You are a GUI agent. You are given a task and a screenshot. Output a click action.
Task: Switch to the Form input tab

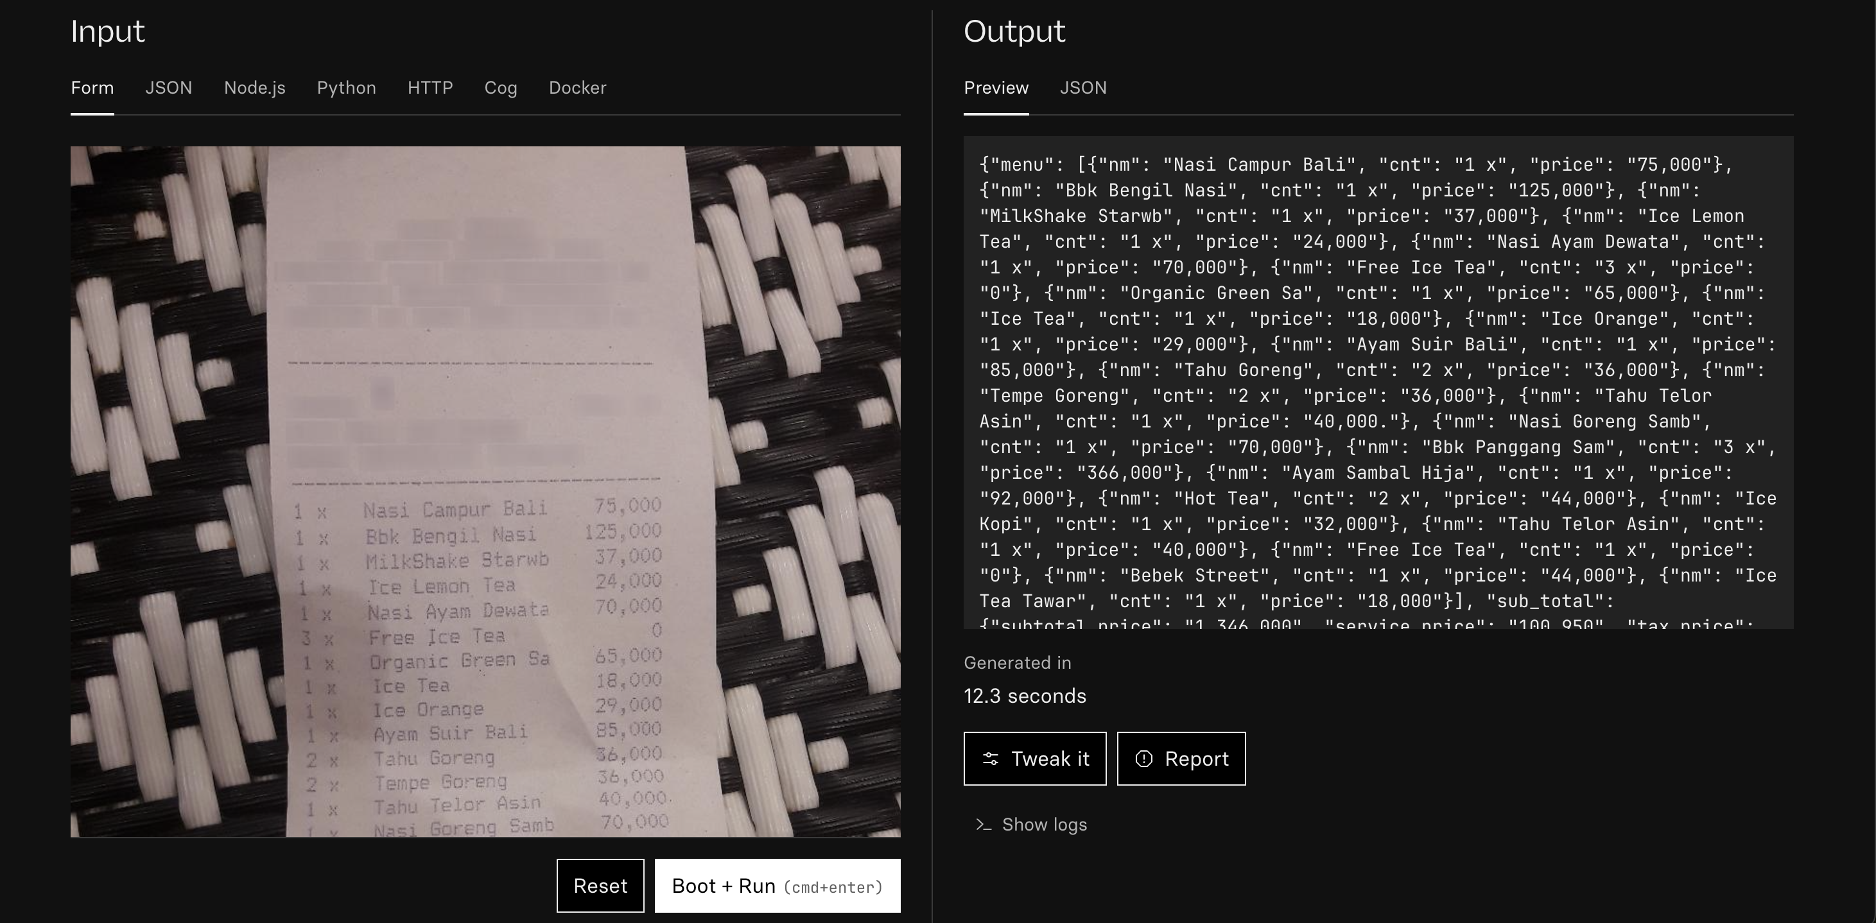point(92,88)
